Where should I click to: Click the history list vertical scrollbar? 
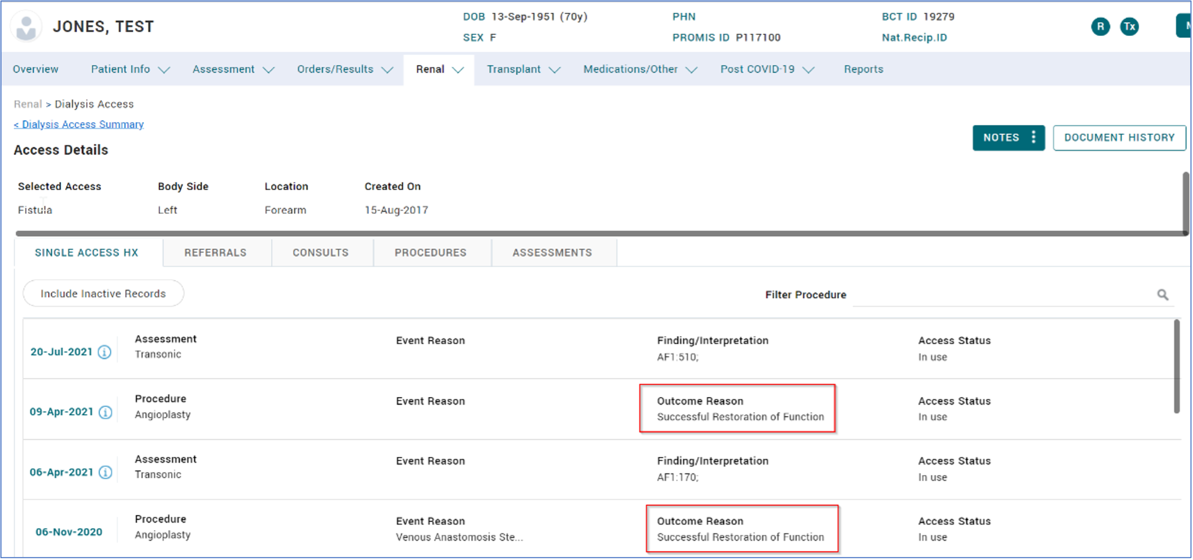1176,367
